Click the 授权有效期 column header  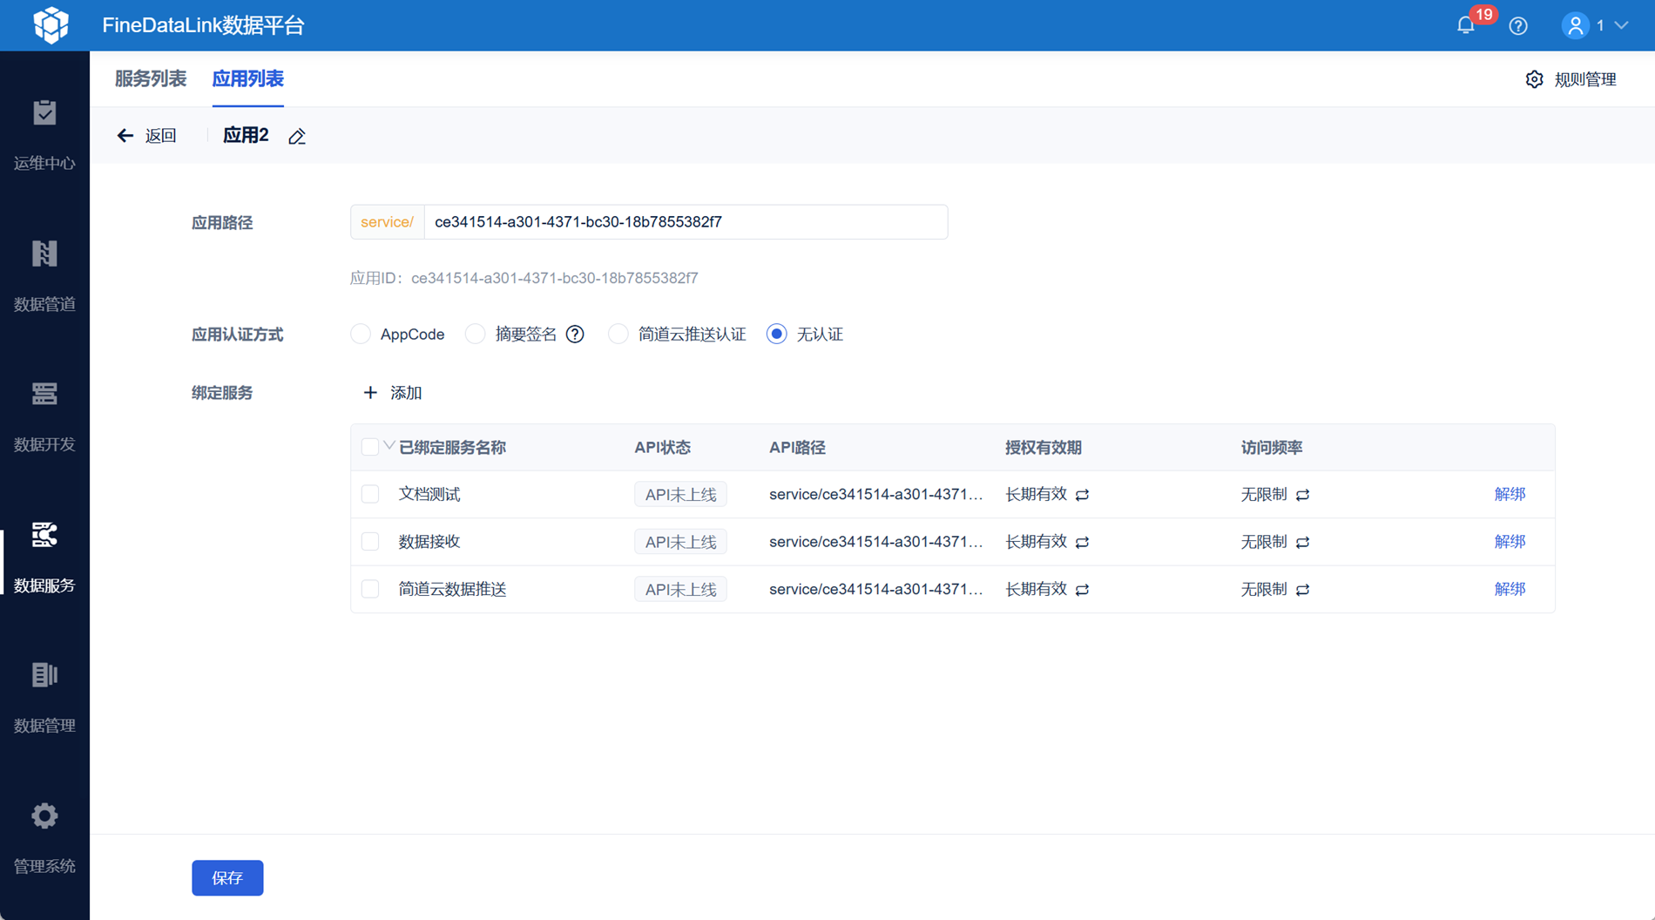tap(1044, 448)
